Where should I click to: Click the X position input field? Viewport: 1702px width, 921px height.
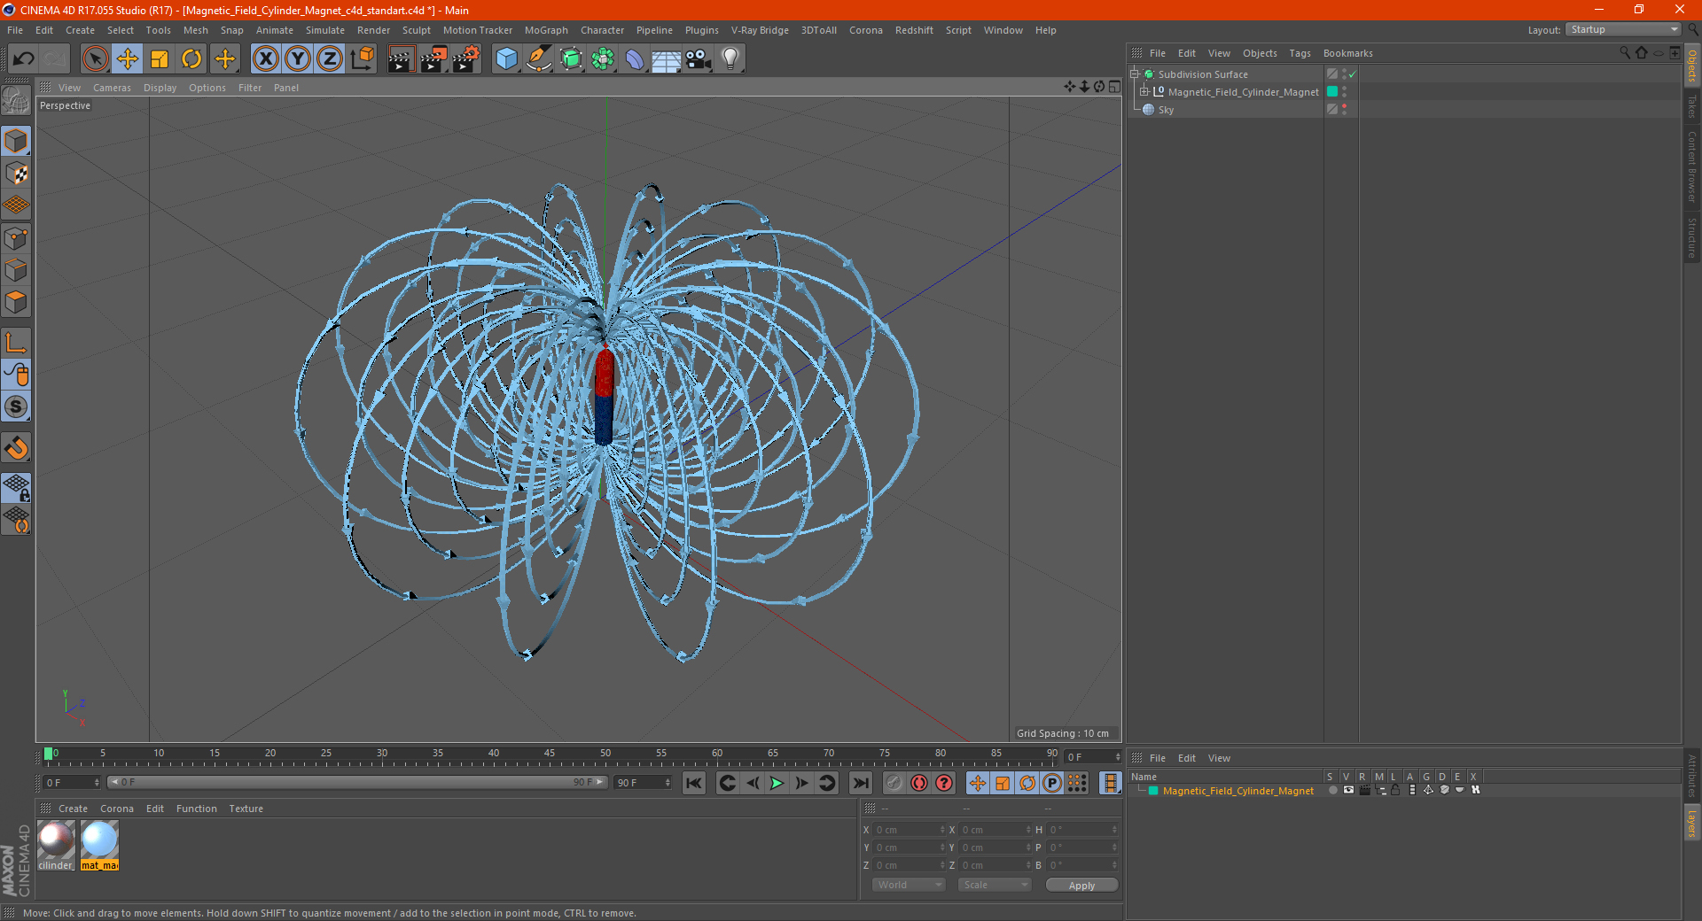point(908,830)
